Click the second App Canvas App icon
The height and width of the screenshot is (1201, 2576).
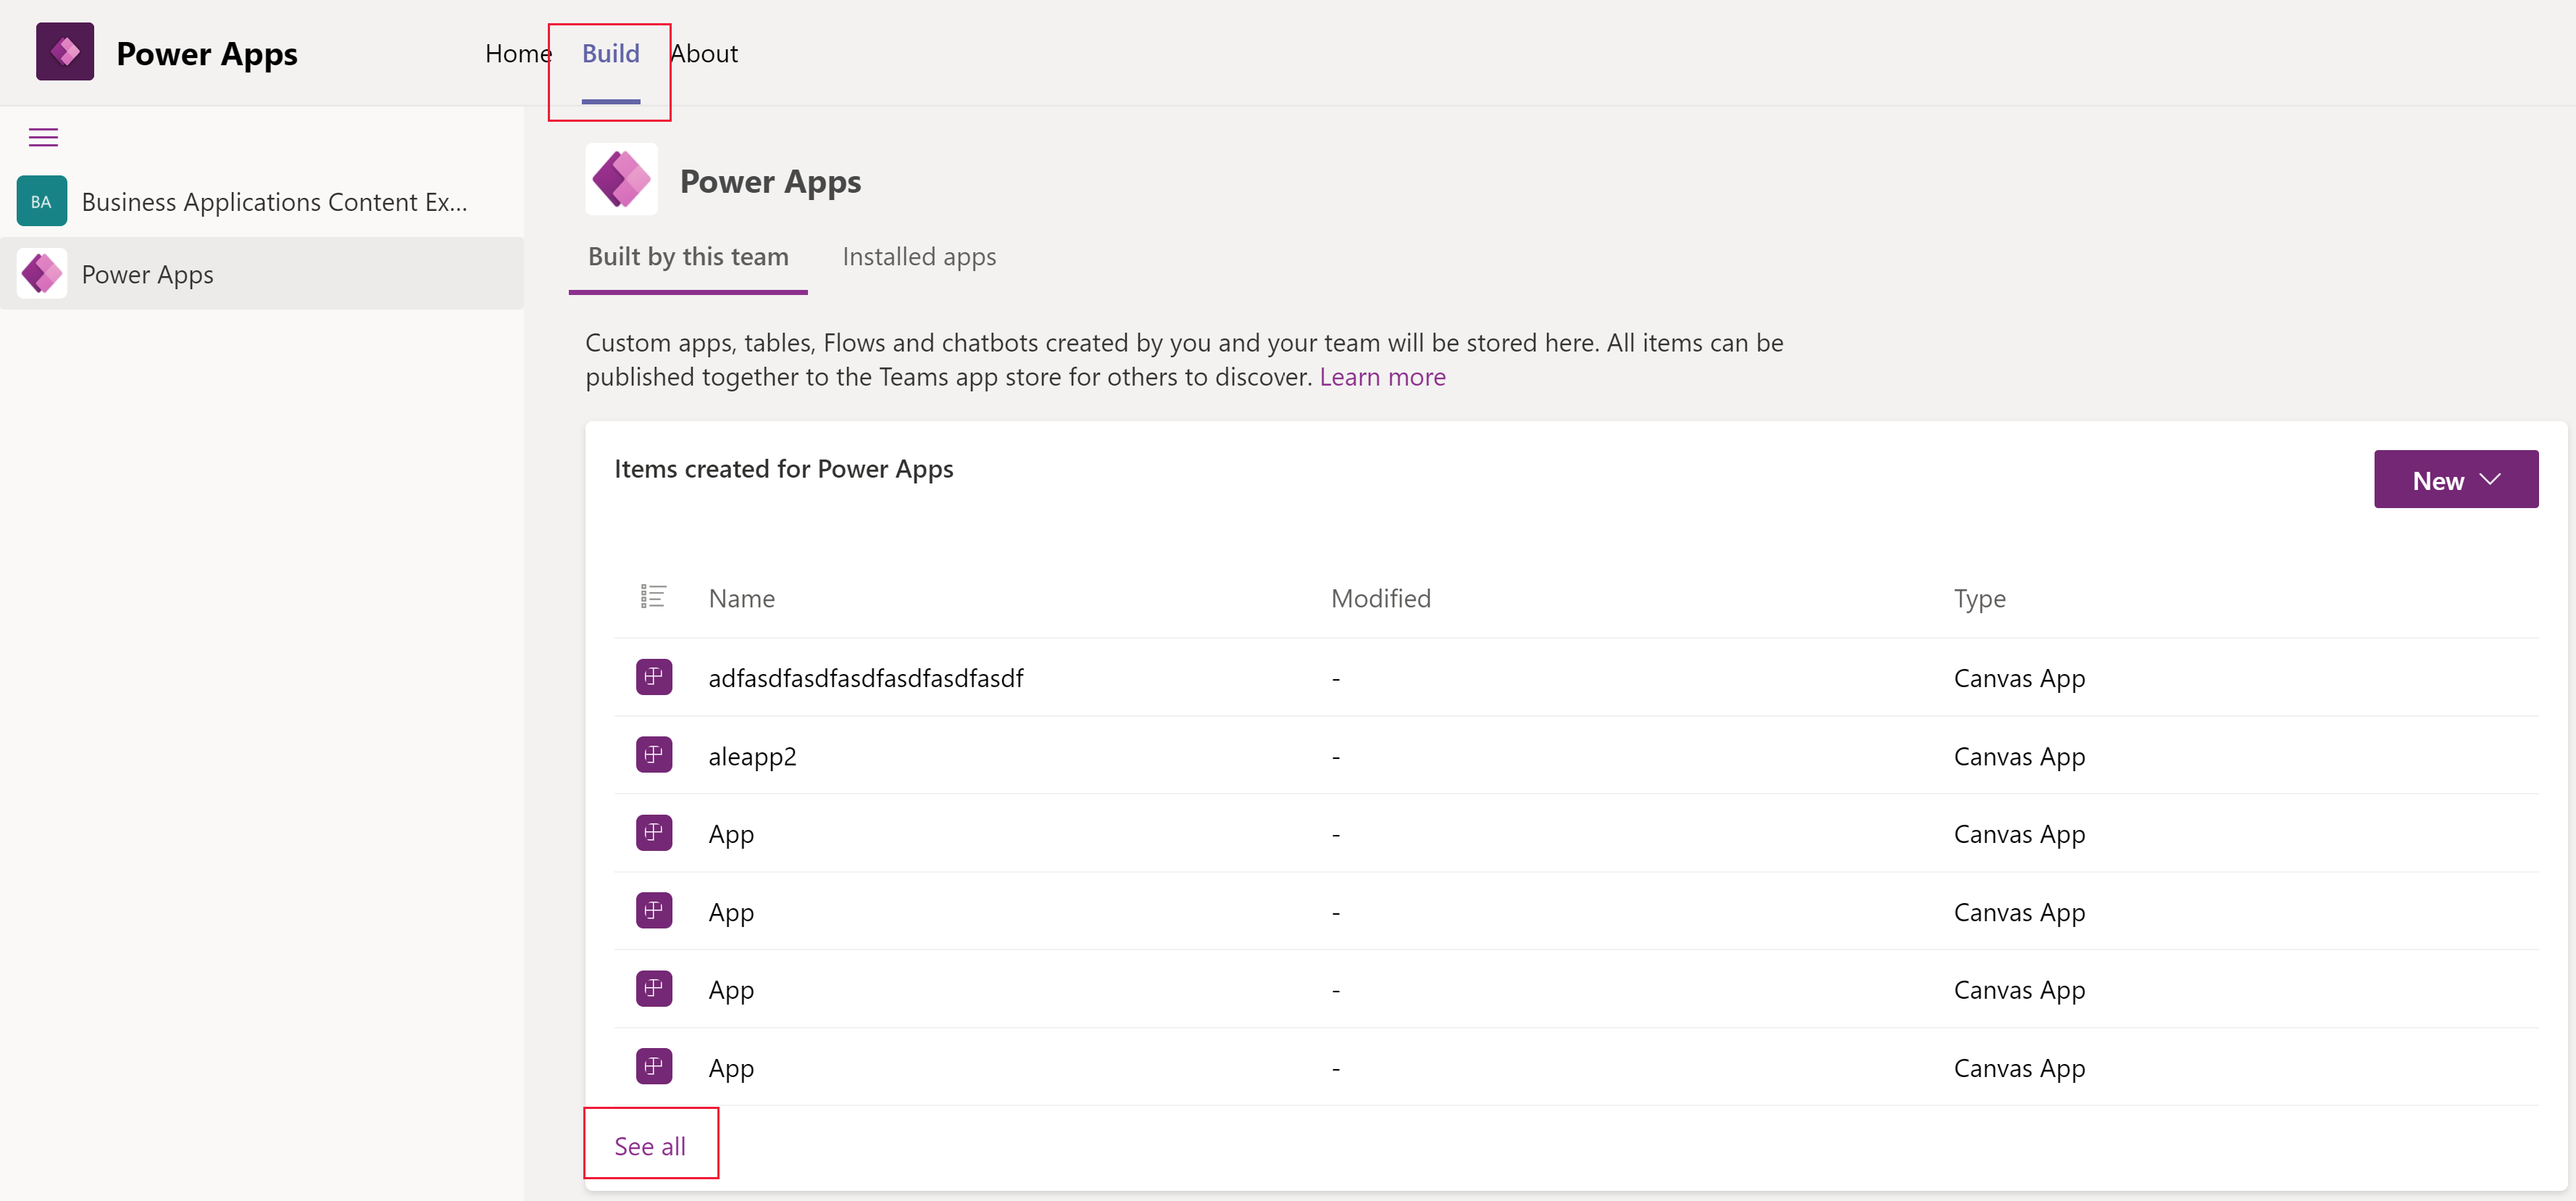pyautogui.click(x=654, y=910)
